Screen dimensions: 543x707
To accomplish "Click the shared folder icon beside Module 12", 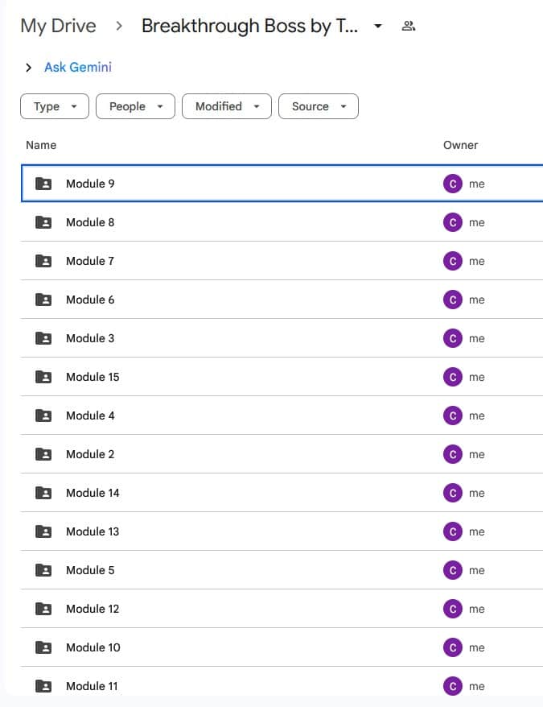I will click(43, 609).
